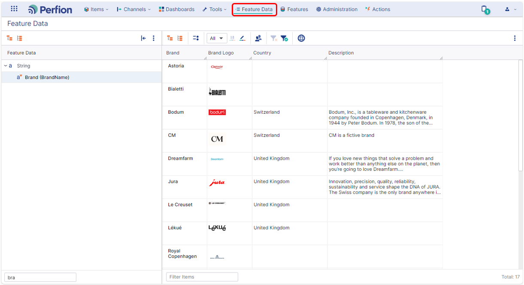Select the Feature Data tab
Screen dimensions: 524x285
[x=254, y=9]
